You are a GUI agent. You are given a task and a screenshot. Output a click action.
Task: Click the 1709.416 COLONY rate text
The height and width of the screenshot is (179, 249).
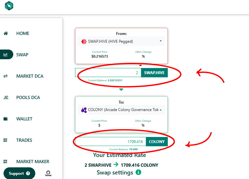coord(139,165)
